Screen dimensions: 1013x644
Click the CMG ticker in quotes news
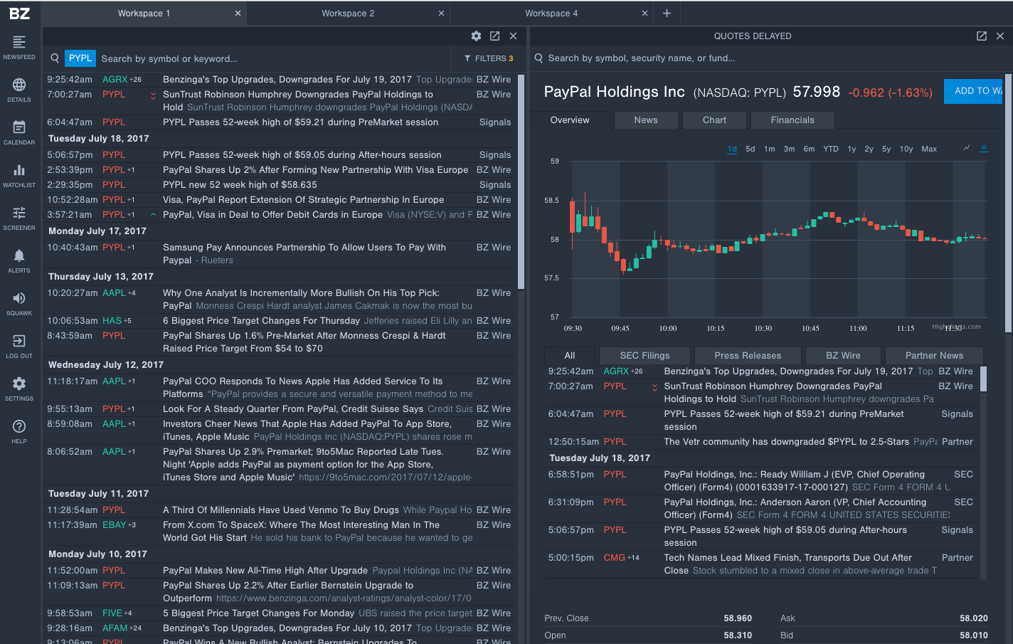tap(615, 558)
